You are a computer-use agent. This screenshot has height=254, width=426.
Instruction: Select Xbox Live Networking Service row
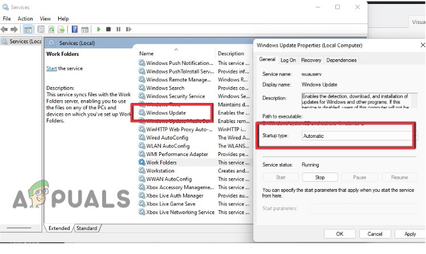click(194, 212)
